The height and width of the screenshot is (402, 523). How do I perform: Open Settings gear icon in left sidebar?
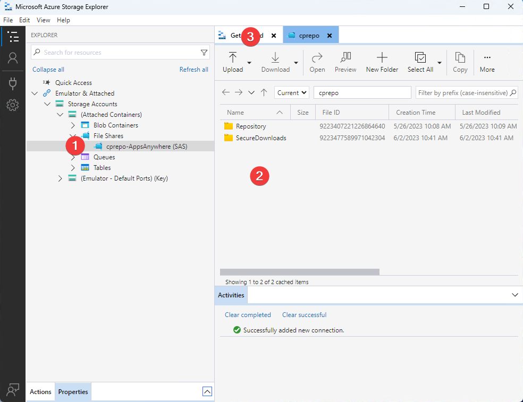click(13, 105)
